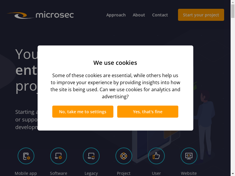235x176 pixels.
Task: Click the User thumbs-up icon
Action: tap(156, 156)
